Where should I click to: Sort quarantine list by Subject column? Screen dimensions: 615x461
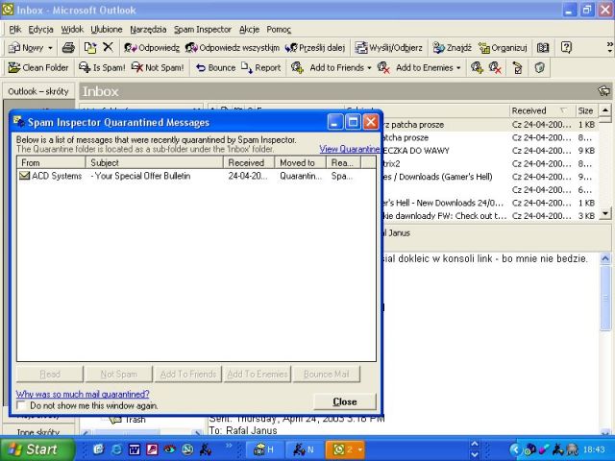pos(154,162)
